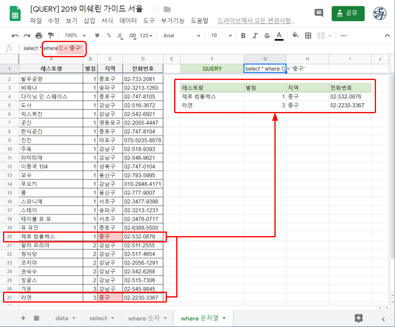This screenshot has height=327, width=395.
Task: Open the borders tool
Action: coord(308,36)
